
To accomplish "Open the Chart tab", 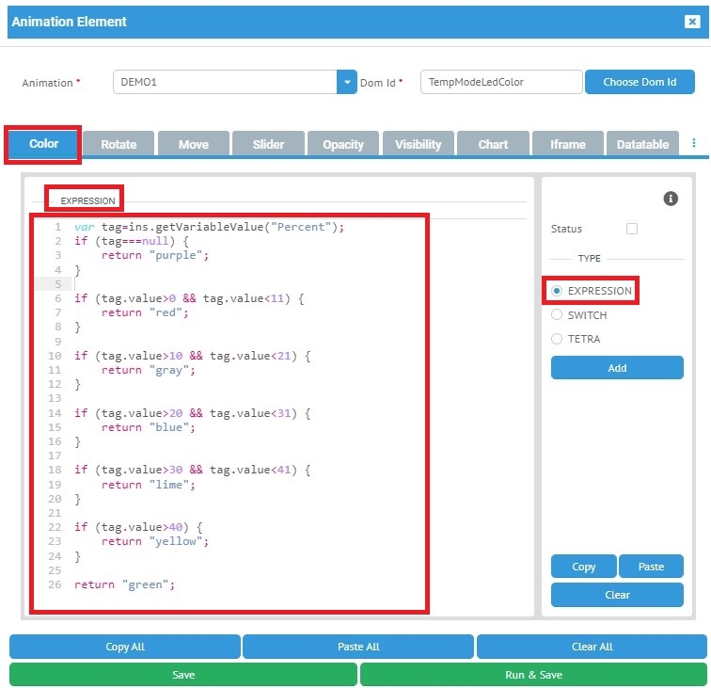I will (x=493, y=144).
